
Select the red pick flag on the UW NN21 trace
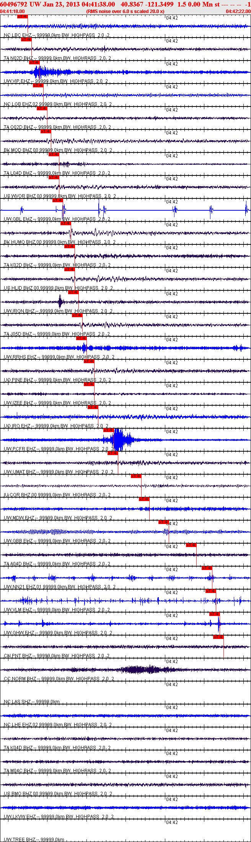207,568
